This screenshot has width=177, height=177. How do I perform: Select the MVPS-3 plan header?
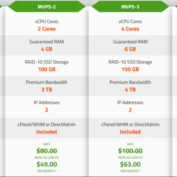pyautogui.click(x=130, y=7)
